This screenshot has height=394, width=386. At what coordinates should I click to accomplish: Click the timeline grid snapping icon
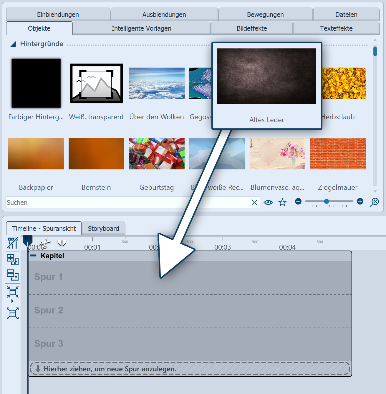[13, 243]
